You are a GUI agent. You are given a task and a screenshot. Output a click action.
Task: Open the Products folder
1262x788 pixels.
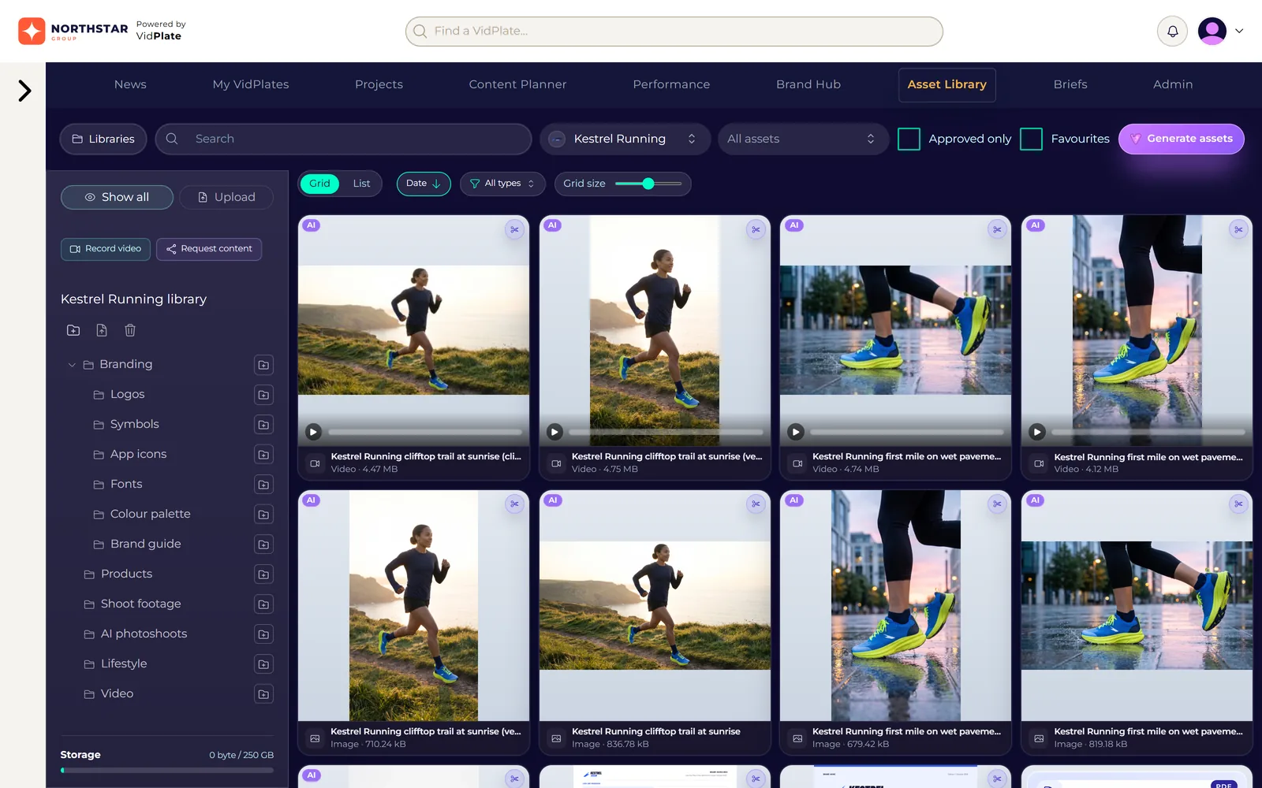pos(126,574)
